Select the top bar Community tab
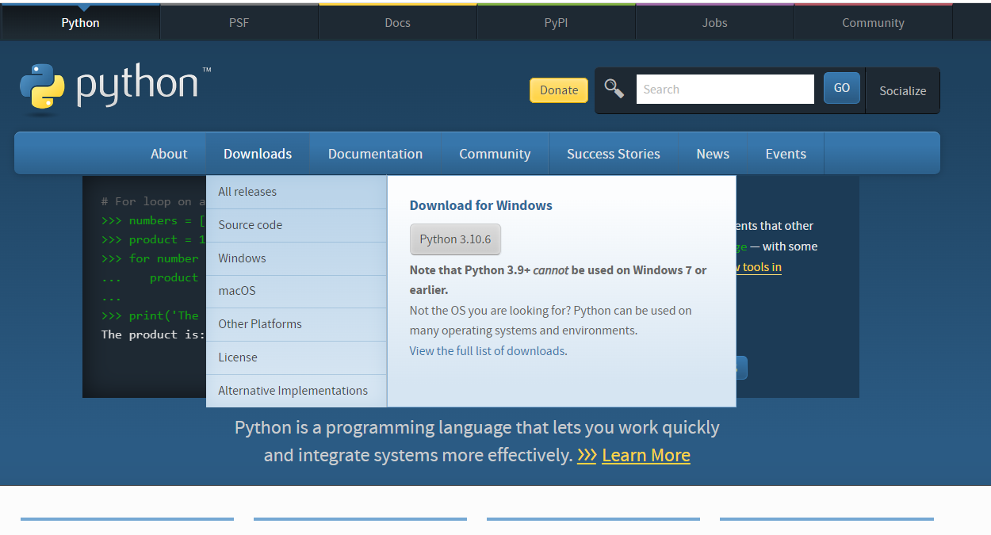Image resolution: width=991 pixels, height=535 pixels. click(873, 22)
